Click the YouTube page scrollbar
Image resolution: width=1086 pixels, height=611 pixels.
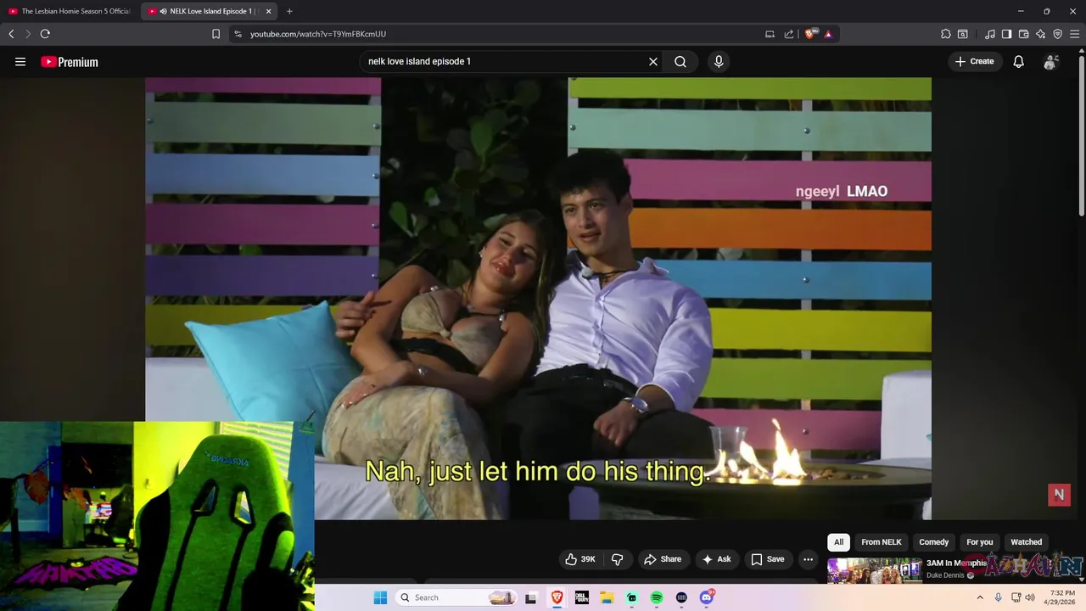pyautogui.click(x=1082, y=136)
